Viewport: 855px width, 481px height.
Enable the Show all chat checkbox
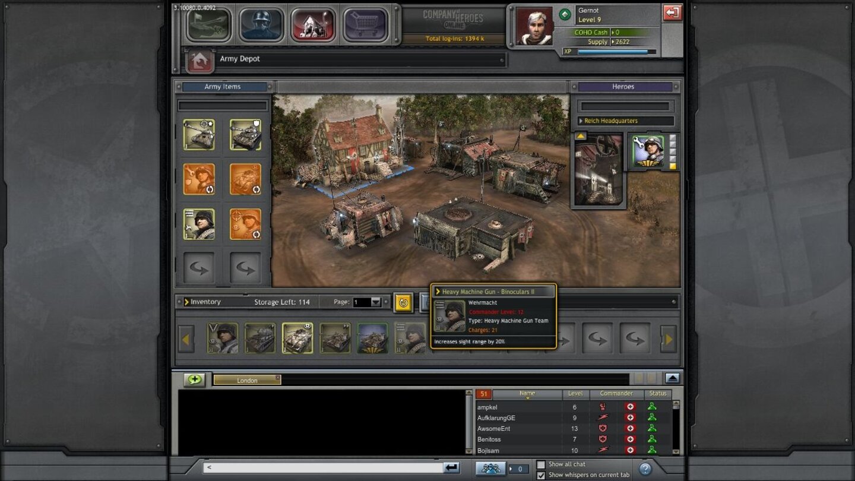(x=541, y=464)
